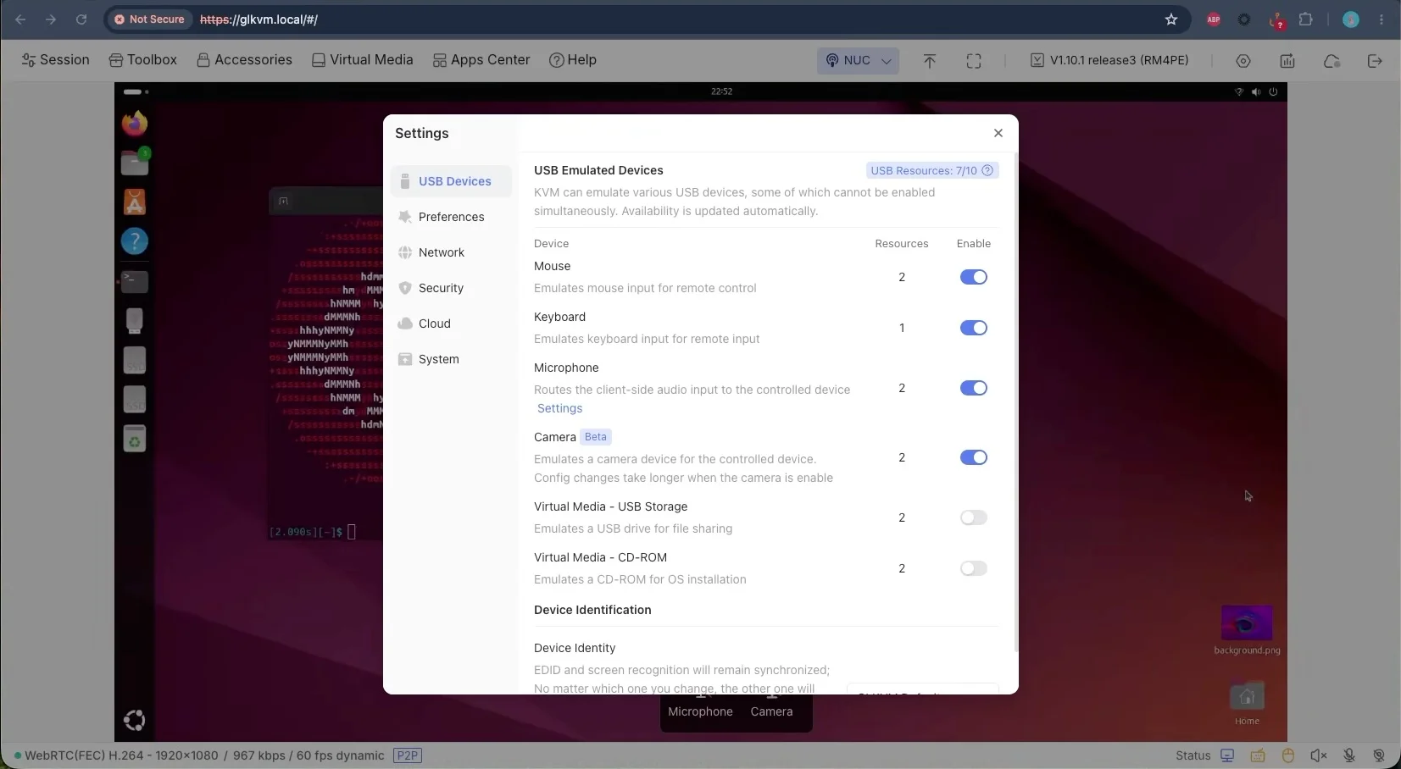Enable Virtual Media - USB Storage
Screen dimensions: 1401x769
[973, 517]
